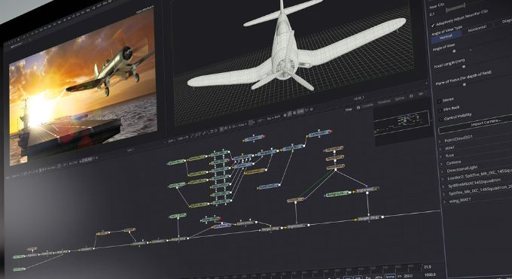
Task: Select Horizontal angle of view type
Action: tap(477, 29)
